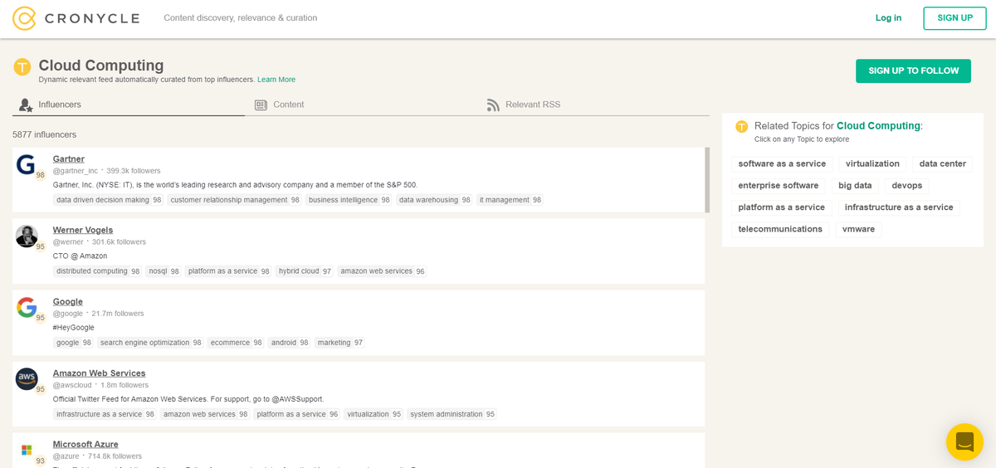Click Google's marketing tag
The image size is (996, 468).
pos(339,343)
